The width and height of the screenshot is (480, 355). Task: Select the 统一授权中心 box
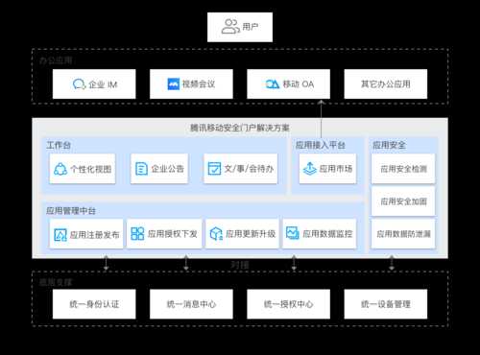click(288, 304)
